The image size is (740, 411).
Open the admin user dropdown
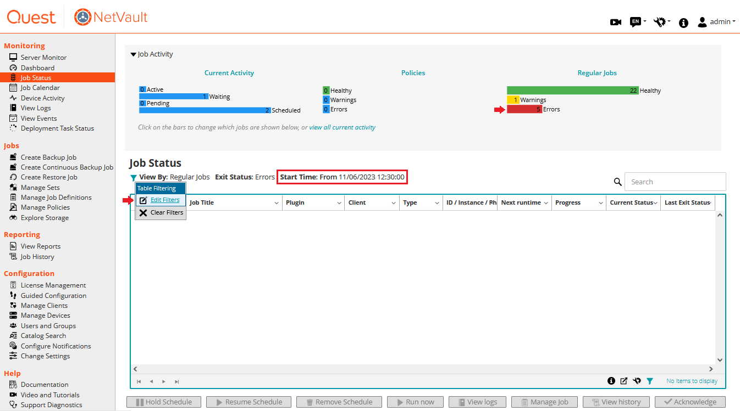tap(717, 22)
